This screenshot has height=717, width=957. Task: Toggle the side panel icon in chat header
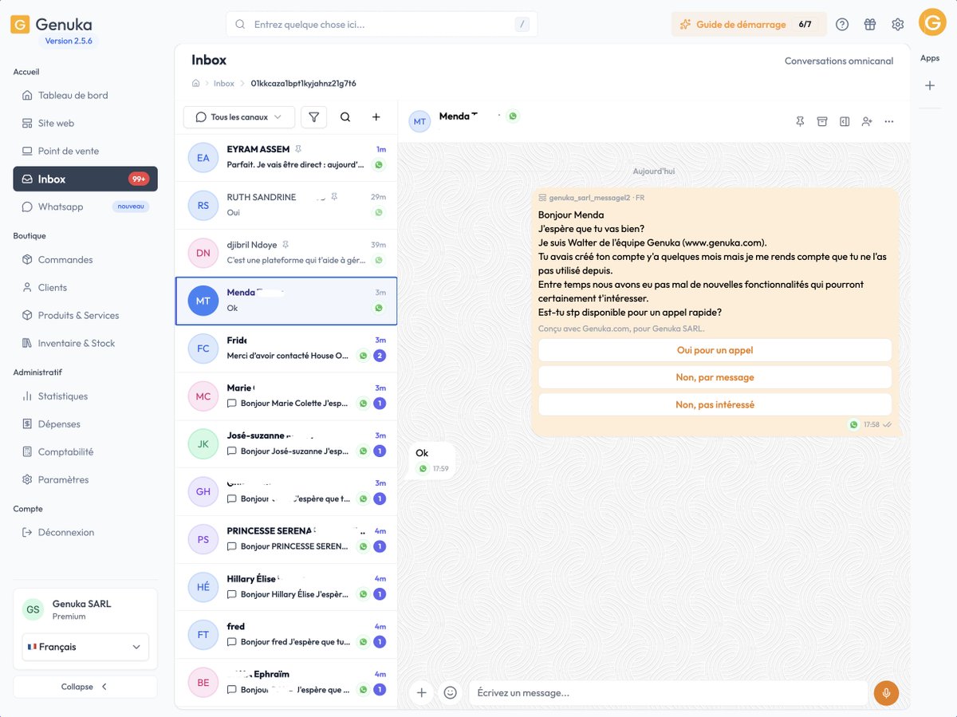845,121
